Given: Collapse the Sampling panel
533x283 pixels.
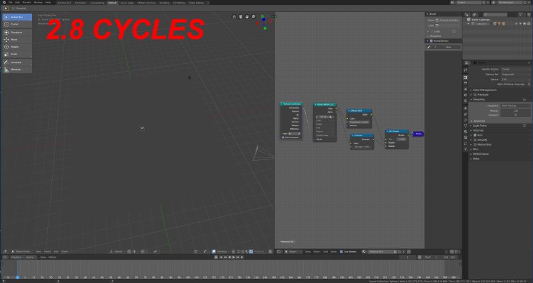Looking at the screenshot, I should 478,99.
